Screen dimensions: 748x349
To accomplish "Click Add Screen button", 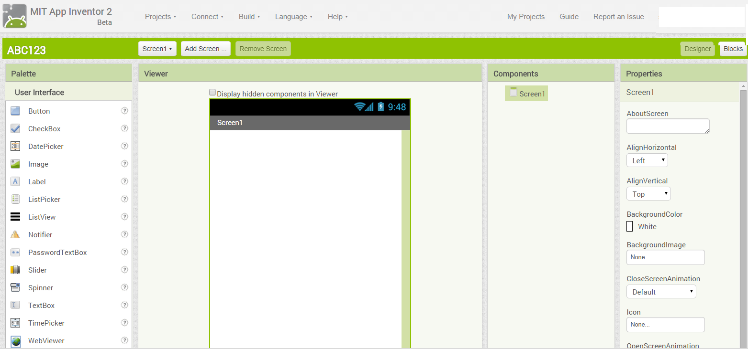I will pyautogui.click(x=206, y=49).
